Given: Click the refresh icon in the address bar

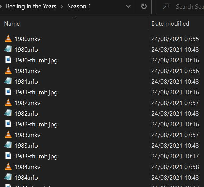Looking at the screenshot, I should 144,6.
